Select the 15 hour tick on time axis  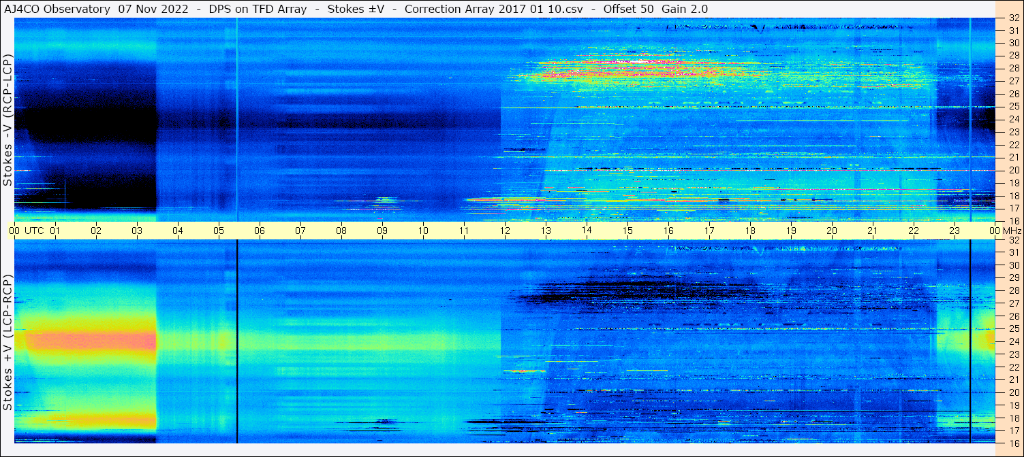(627, 231)
